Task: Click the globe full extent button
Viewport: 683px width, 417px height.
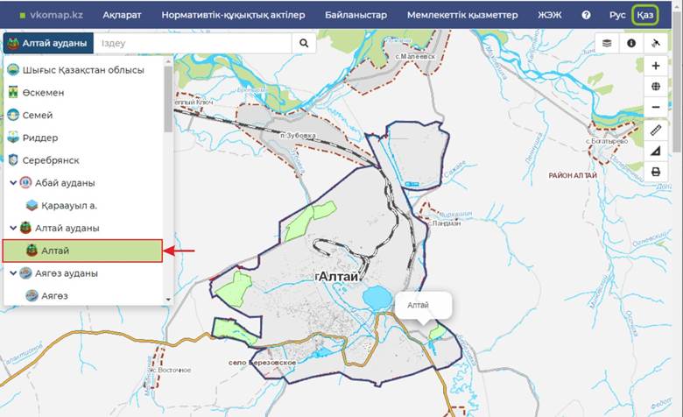Action: 656,87
